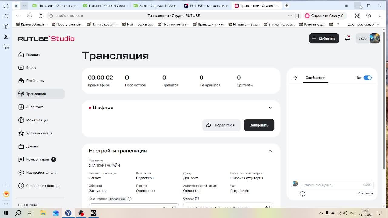Show hidden system tray icons
The width and height of the screenshot is (388, 218).
point(321,213)
